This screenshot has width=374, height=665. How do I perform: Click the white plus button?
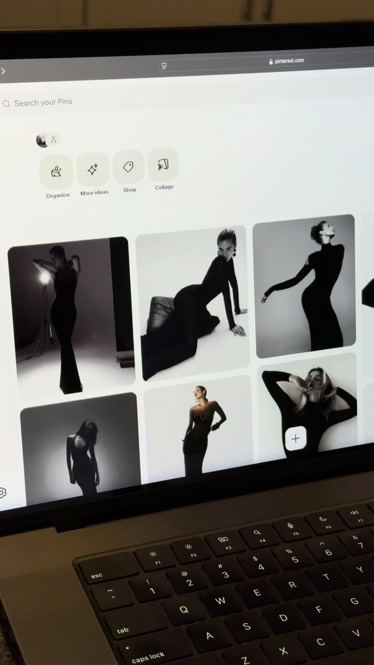tap(295, 438)
